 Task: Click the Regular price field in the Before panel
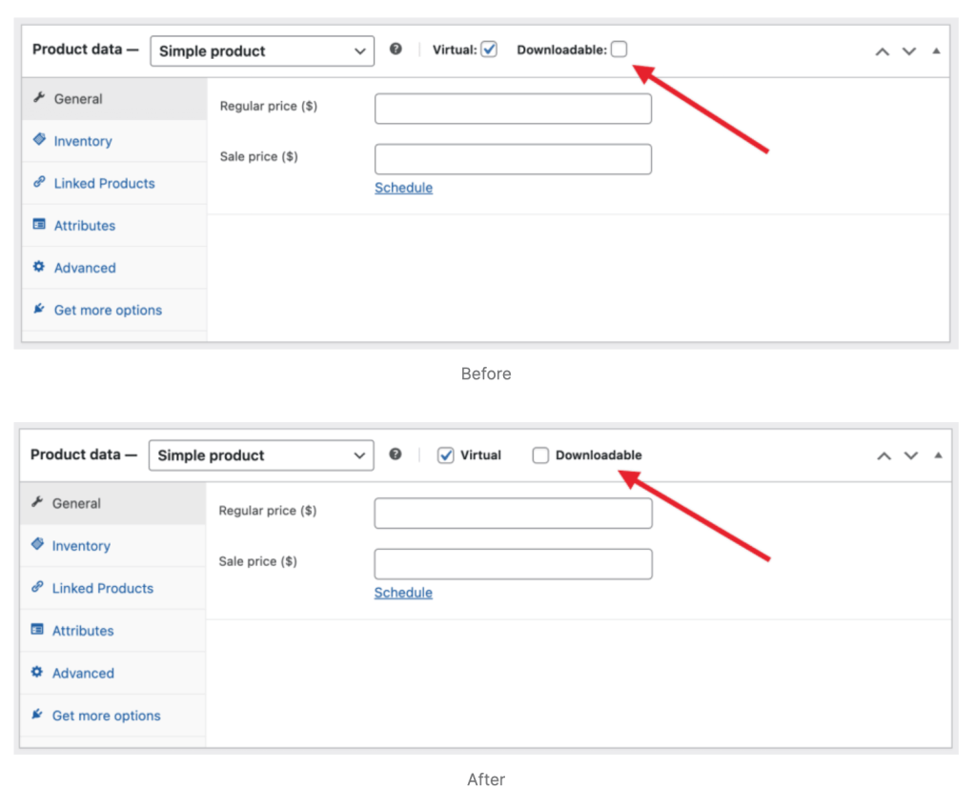point(513,109)
